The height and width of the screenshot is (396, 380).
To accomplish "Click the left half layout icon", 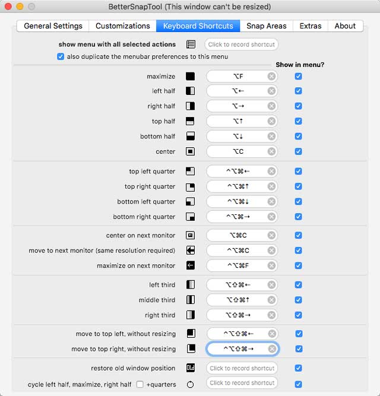I will coord(190,91).
